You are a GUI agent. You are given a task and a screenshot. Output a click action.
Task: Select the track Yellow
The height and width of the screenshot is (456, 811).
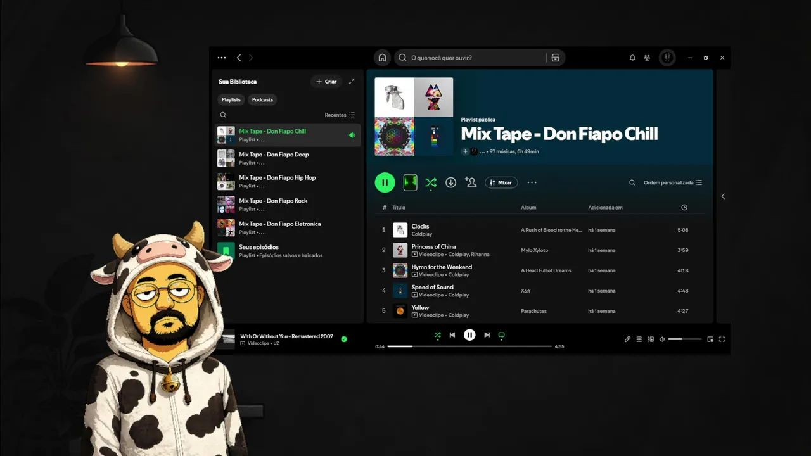[420, 307]
